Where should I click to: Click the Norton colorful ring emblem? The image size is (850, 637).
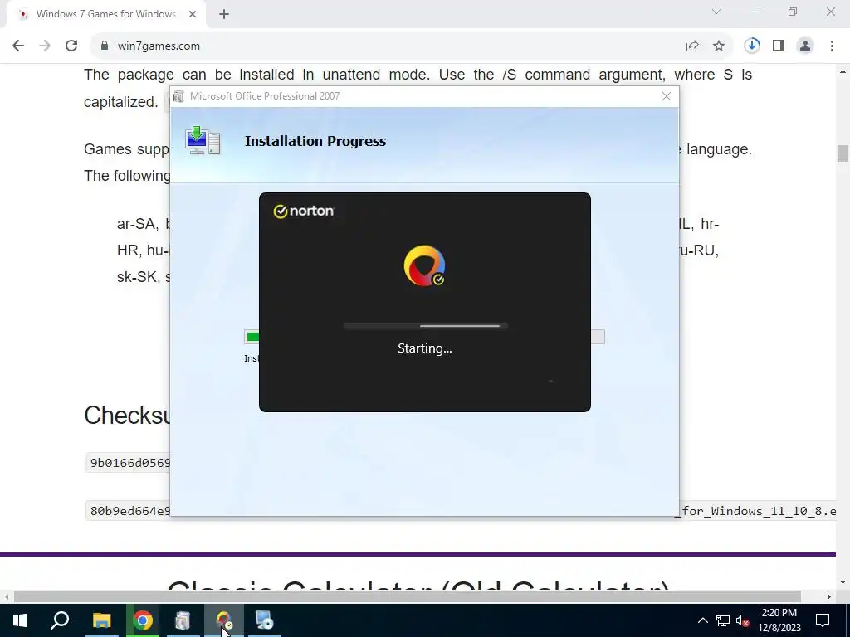(x=424, y=266)
